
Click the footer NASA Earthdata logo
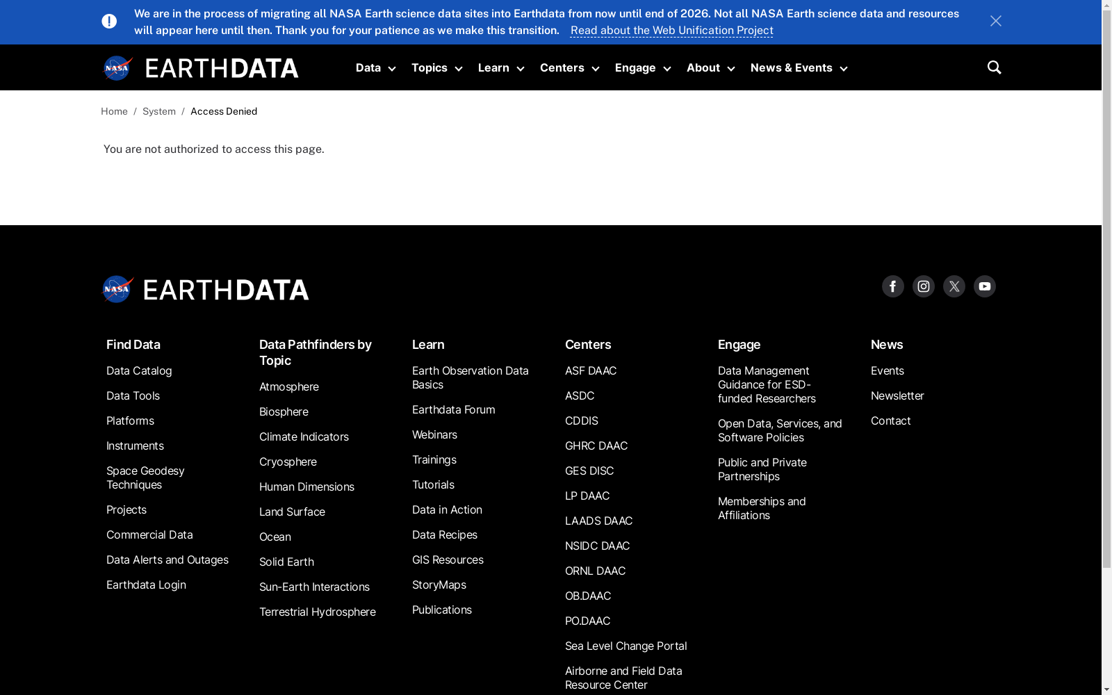205,290
